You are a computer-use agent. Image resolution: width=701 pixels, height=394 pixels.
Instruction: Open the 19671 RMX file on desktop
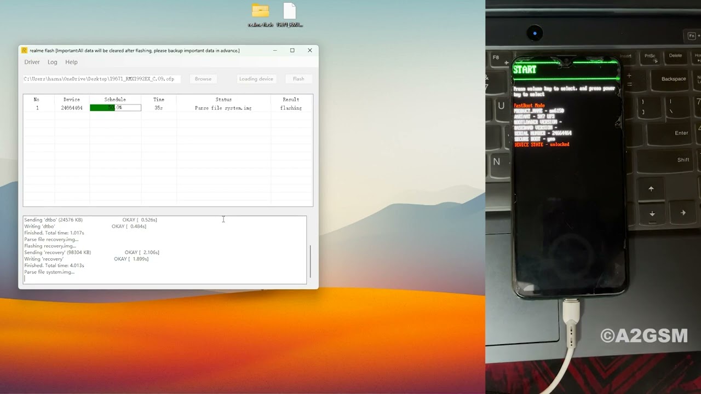[290, 15]
